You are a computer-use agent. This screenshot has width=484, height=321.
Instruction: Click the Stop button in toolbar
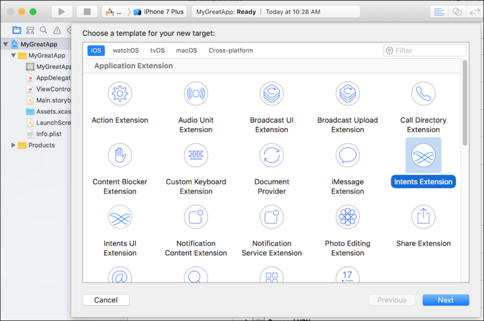point(87,12)
